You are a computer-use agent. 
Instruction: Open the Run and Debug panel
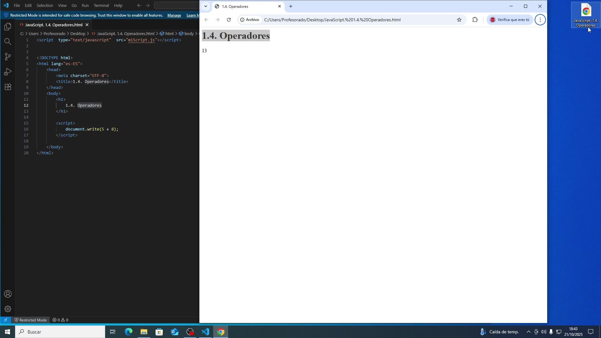8,72
